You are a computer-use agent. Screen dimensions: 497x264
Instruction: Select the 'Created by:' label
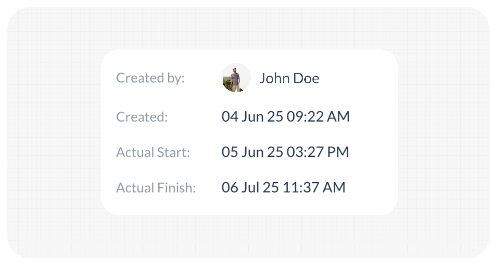click(150, 78)
